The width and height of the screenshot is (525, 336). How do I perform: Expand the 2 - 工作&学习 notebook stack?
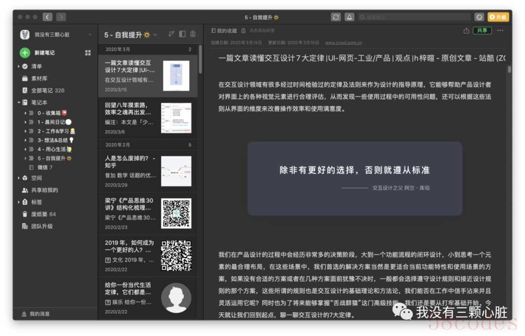click(x=25, y=131)
